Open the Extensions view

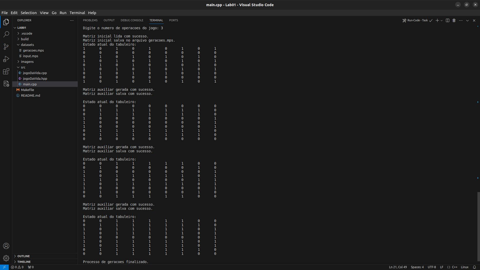[6, 71]
